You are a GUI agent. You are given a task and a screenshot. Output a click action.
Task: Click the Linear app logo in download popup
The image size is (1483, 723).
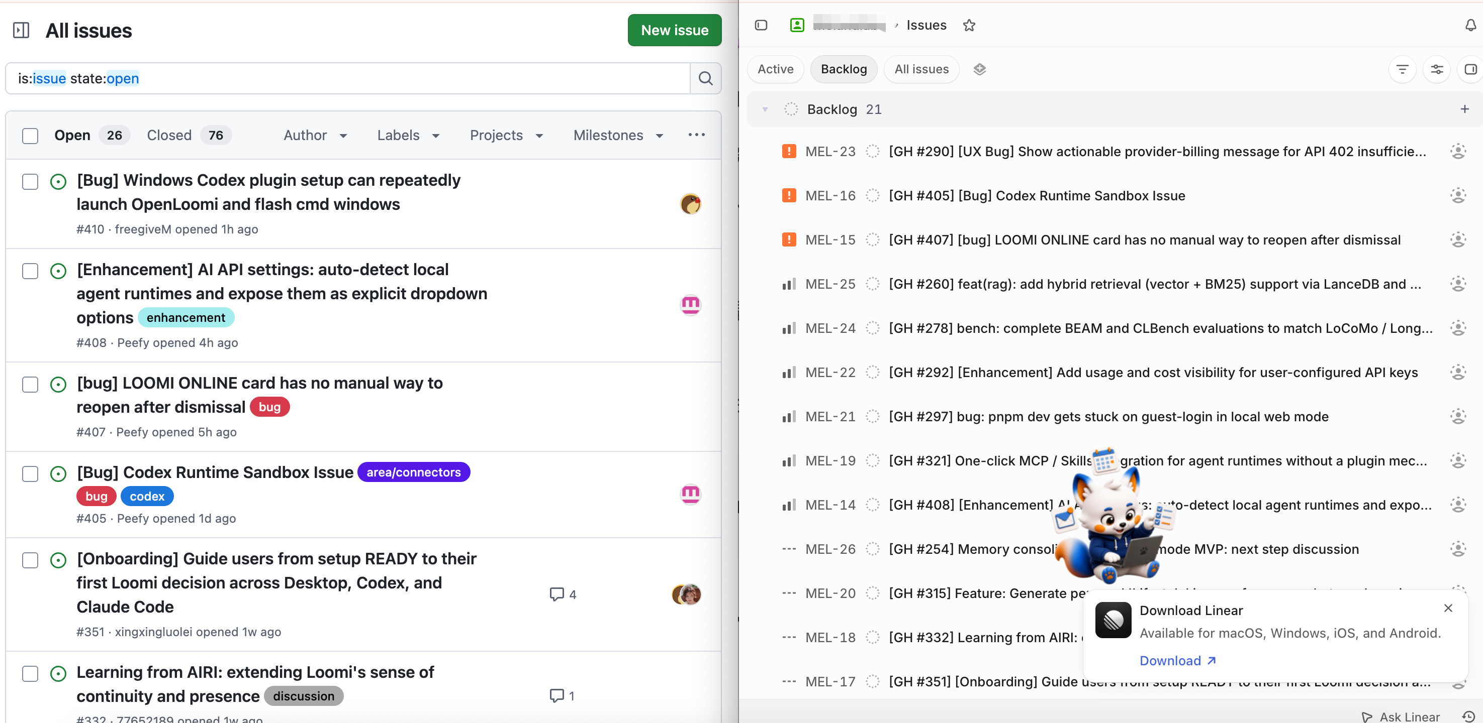[x=1113, y=620]
